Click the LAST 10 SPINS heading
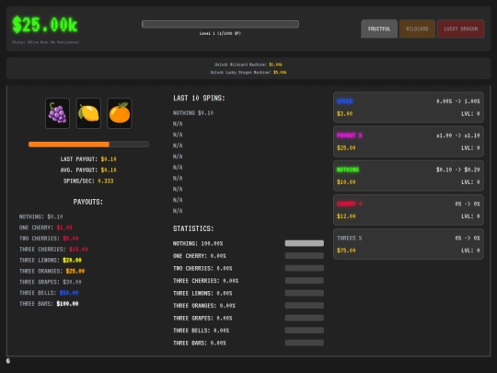Screen dimensions: 497x373 tap(199, 98)
